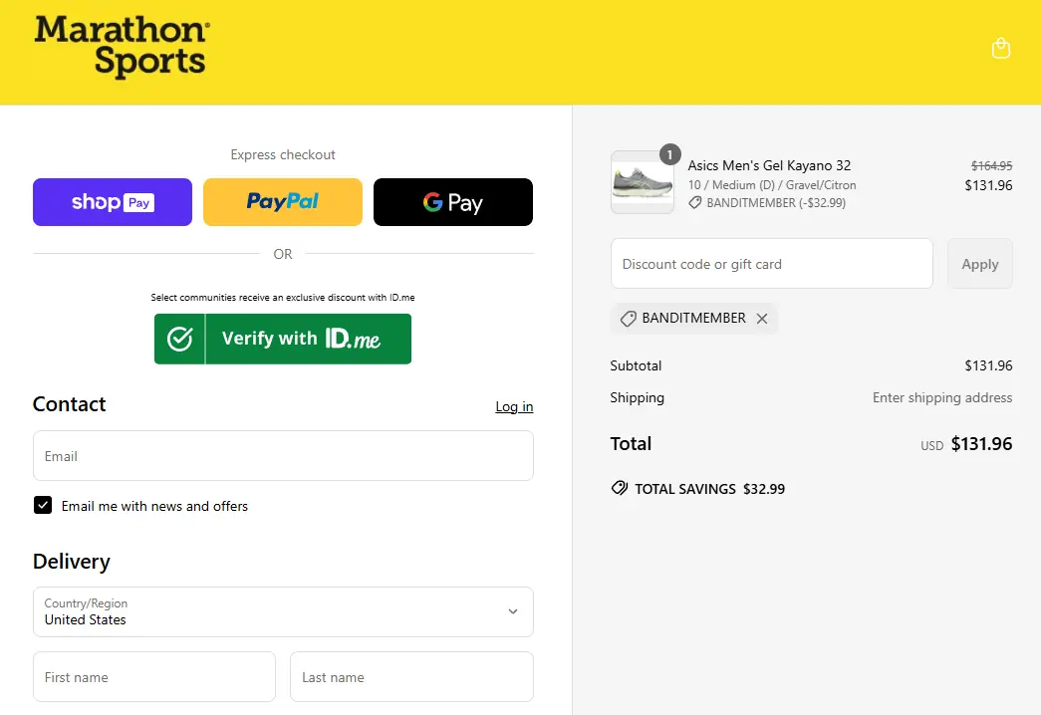Focus the Email input field
The width and height of the screenshot is (1041, 715).
(283, 455)
